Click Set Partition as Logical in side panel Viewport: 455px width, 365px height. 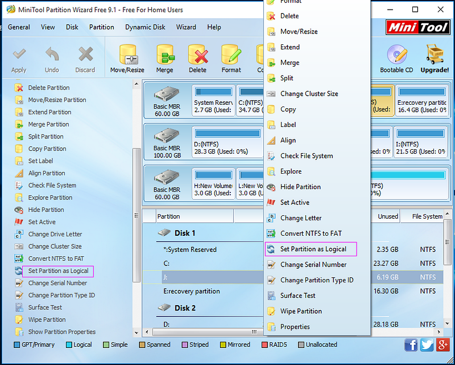point(58,271)
